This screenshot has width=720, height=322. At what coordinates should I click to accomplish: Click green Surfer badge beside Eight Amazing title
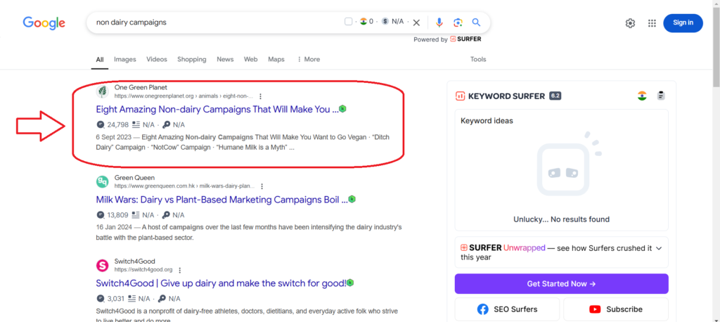(342, 109)
